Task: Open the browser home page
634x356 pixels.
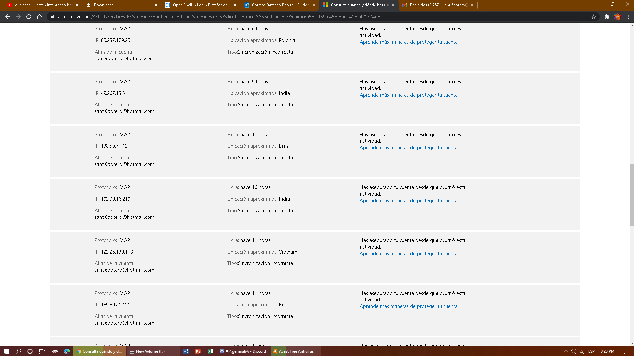Action: point(39,17)
